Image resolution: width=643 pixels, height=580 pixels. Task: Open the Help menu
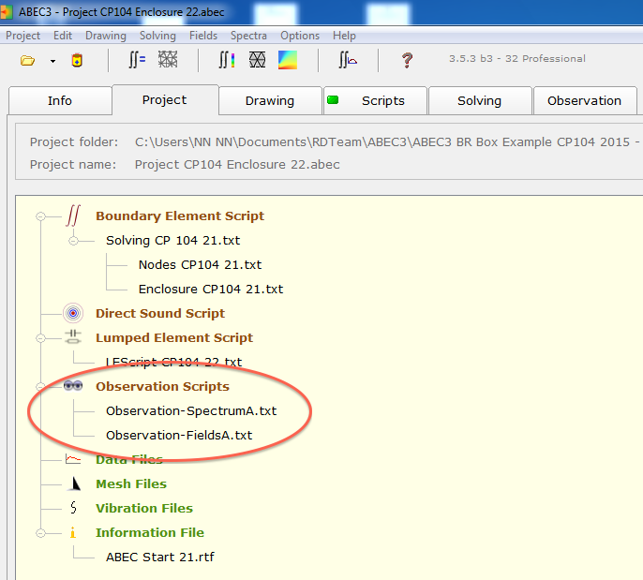[345, 36]
